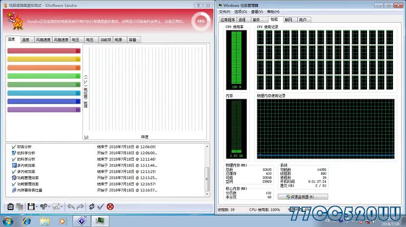Select the bright green sensor color bar
Image resolution: width=406 pixels, height=227 pixels.
click(44, 76)
